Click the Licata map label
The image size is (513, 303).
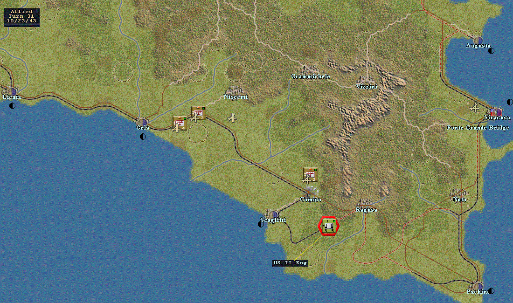[x=12, y=97]
